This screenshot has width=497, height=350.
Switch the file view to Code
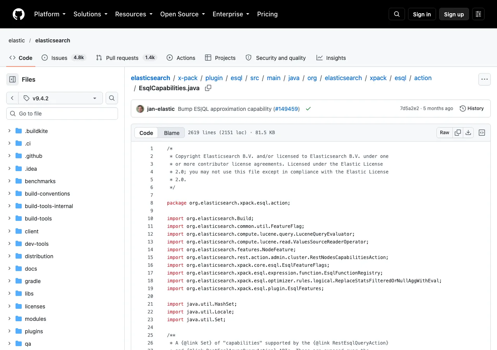146,133
